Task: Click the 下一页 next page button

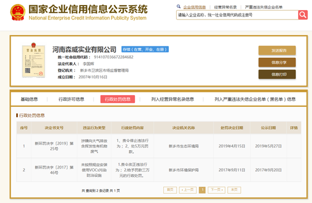Action: [x=217, y=190]
